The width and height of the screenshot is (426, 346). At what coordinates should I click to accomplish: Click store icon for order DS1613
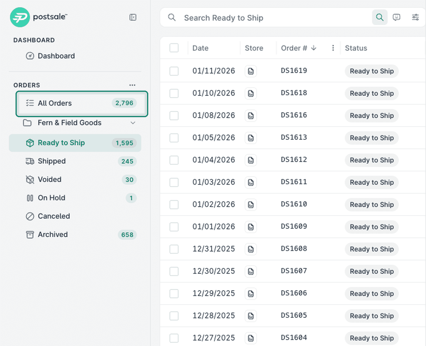coord(251,138)
